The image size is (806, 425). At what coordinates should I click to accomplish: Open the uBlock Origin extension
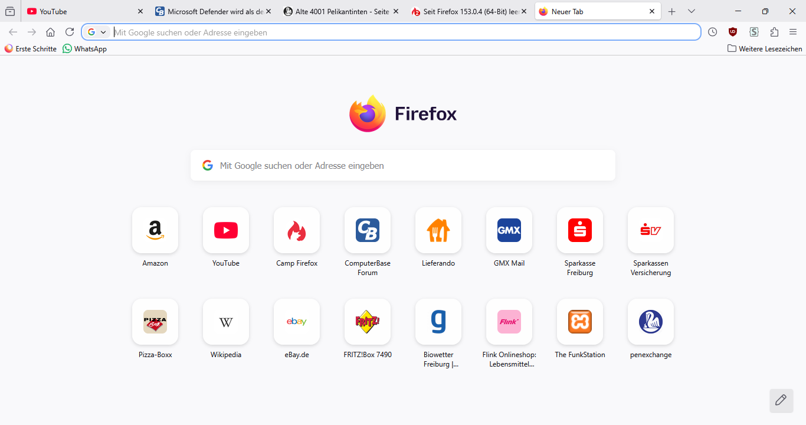tap(733, 32)
